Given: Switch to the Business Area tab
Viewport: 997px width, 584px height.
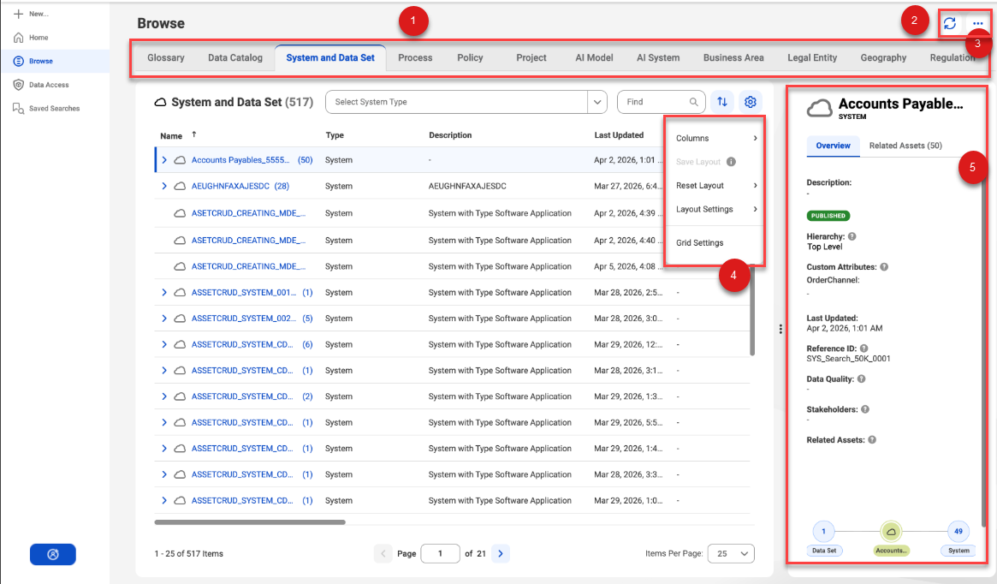Looking at the screenshot, I should 733,58.
